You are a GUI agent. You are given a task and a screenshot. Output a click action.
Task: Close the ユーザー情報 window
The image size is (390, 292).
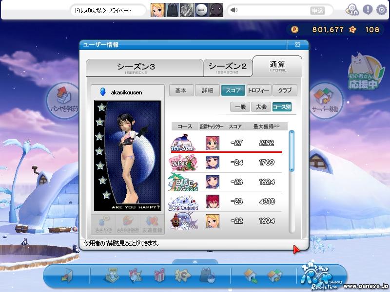coord(298,45)
